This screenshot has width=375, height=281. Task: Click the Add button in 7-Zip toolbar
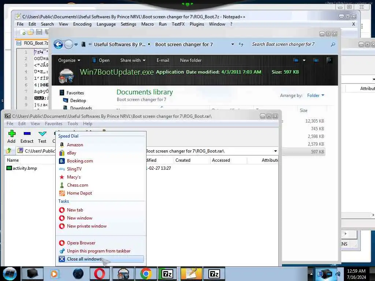coord(11,136)
